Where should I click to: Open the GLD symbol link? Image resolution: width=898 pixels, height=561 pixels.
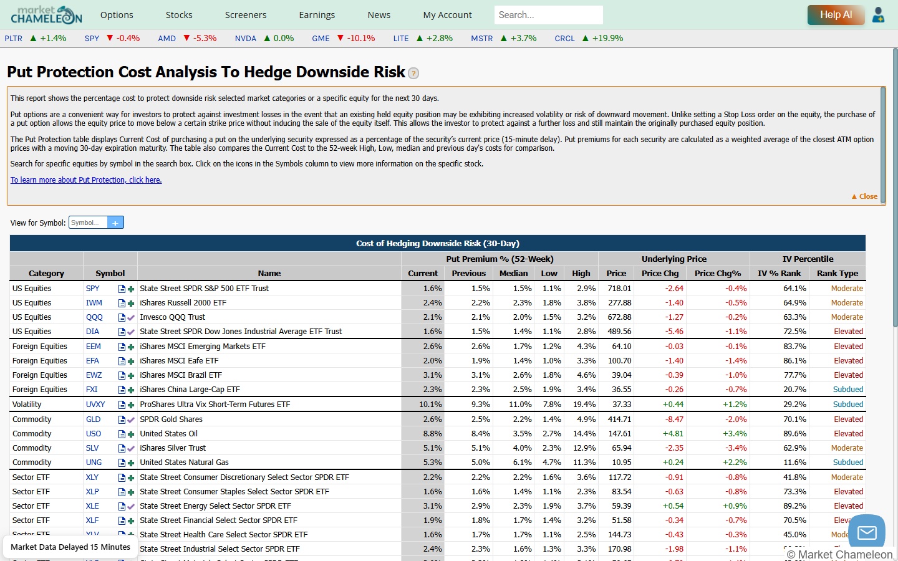click(x=94, y=420)
